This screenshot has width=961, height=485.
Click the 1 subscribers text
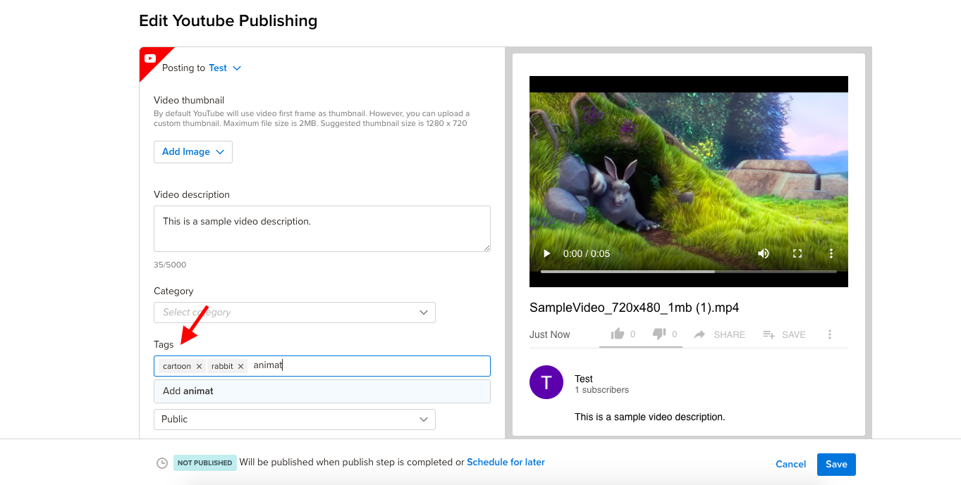click(601, 390)
